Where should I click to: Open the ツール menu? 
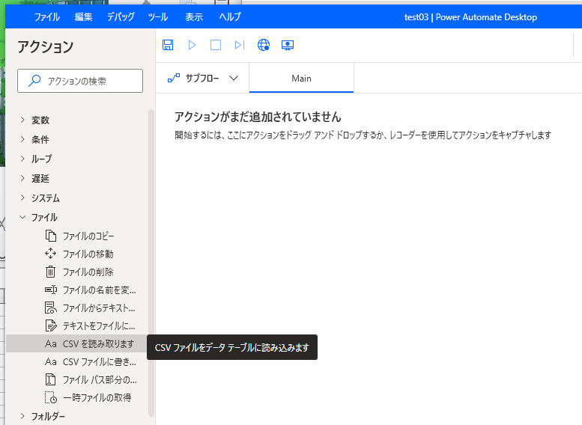(x=158, y=17)
